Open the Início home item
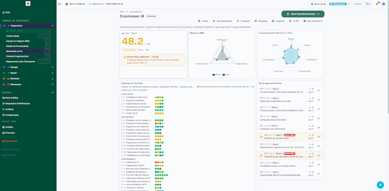The height and width of the screenshot is (191, 389). 6,12
